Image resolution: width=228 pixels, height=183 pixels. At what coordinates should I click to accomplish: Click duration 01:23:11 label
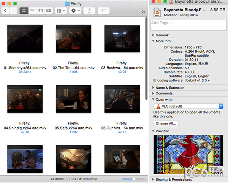(x=25, y=72)
